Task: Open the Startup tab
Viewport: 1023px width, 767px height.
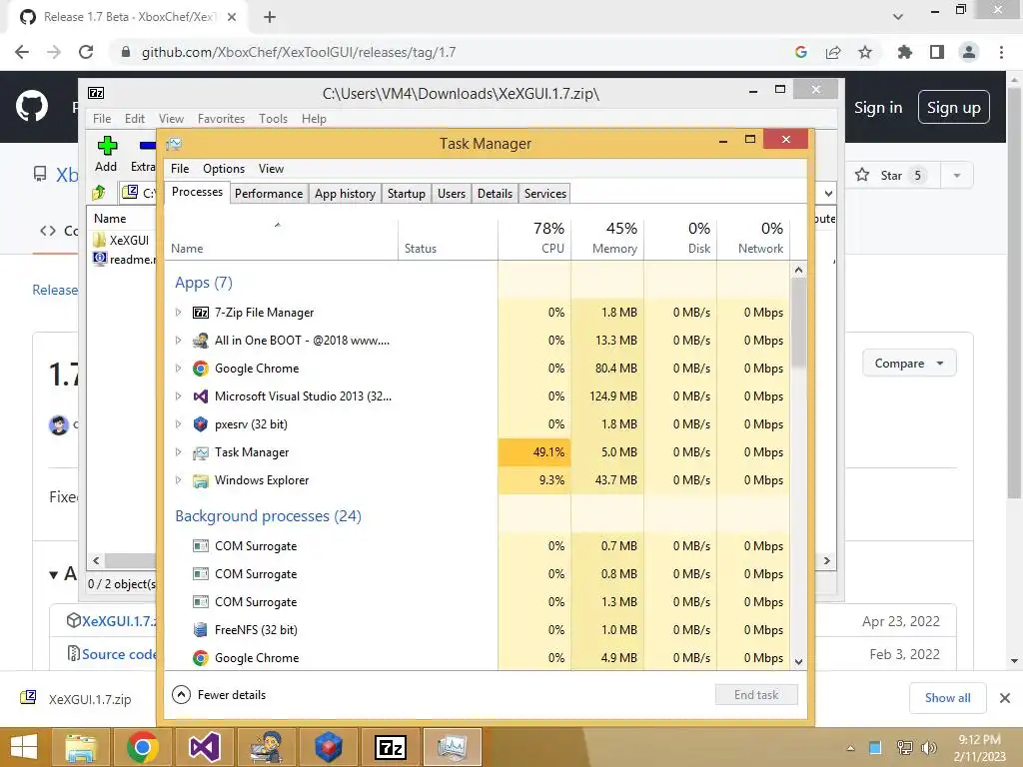Action: click(x=407, y=194)
